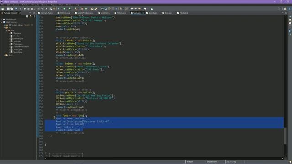The width and height of the screenshot is (292, 164).
Task: Switch to the Helmet.java editor tab
Action: tap(64, 13)
